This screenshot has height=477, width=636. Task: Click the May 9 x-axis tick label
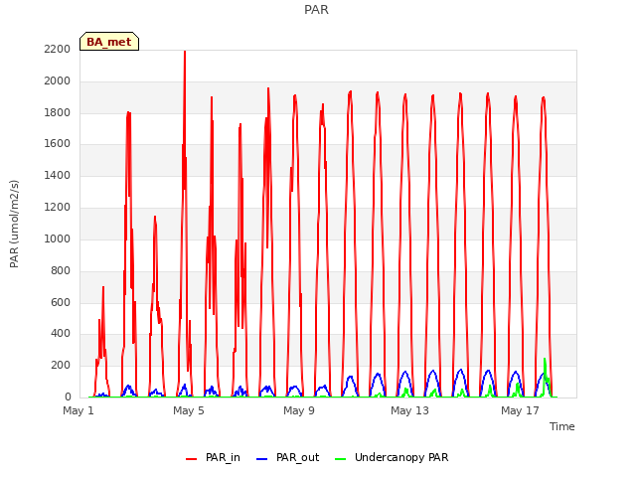click(299, 410)
